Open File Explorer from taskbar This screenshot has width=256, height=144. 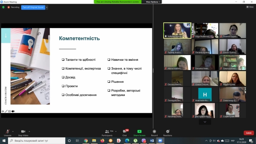(x=94, y=140)
